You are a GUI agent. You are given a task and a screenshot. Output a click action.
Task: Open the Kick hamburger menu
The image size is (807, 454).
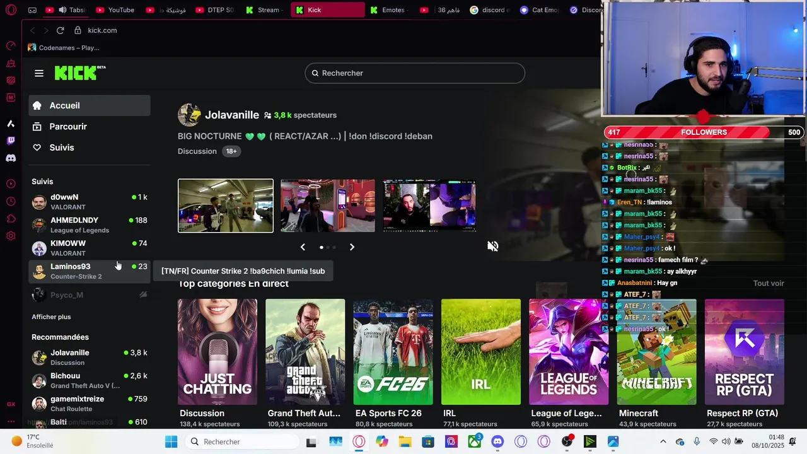pos(39,73)
